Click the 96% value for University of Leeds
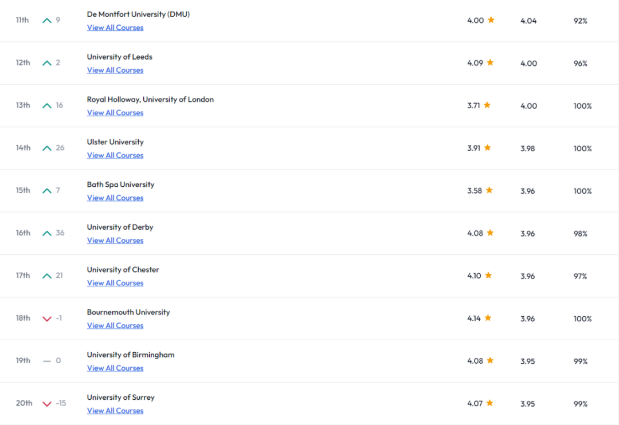This screenshot has height=425, width=619. [x=580, y=64]
